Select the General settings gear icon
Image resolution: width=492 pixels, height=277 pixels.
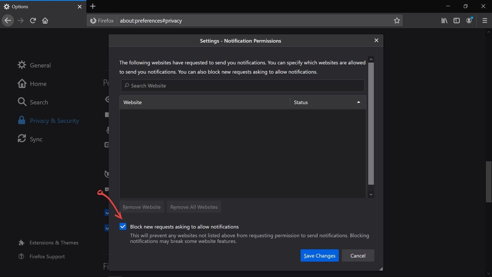click(x=22, y=65)
